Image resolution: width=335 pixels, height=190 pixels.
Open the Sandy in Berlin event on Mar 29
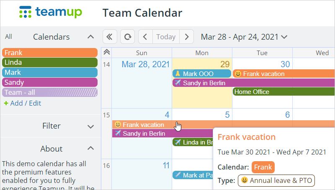[x=254, y=83]
